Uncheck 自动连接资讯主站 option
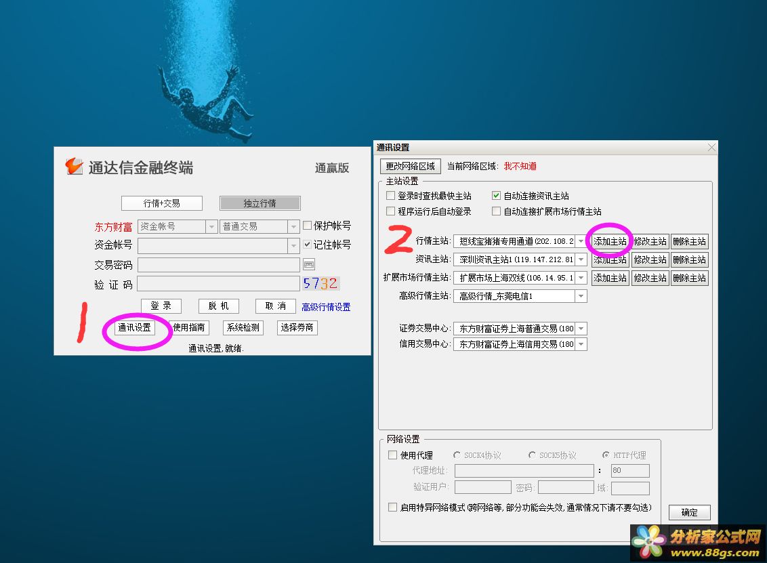Image resolution: width=767 pixels, height=563 pixels. [x=496, y=196]
